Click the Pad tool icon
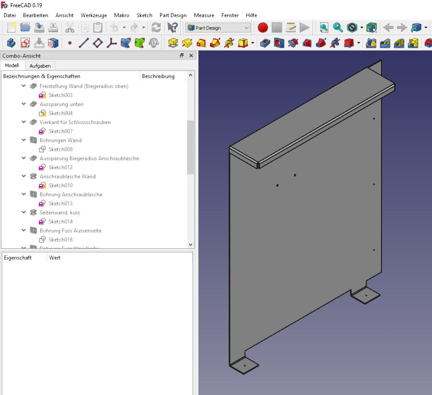 [173, 43]
